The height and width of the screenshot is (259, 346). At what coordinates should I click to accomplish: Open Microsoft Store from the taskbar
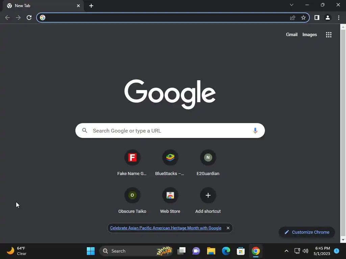point(241,251)
